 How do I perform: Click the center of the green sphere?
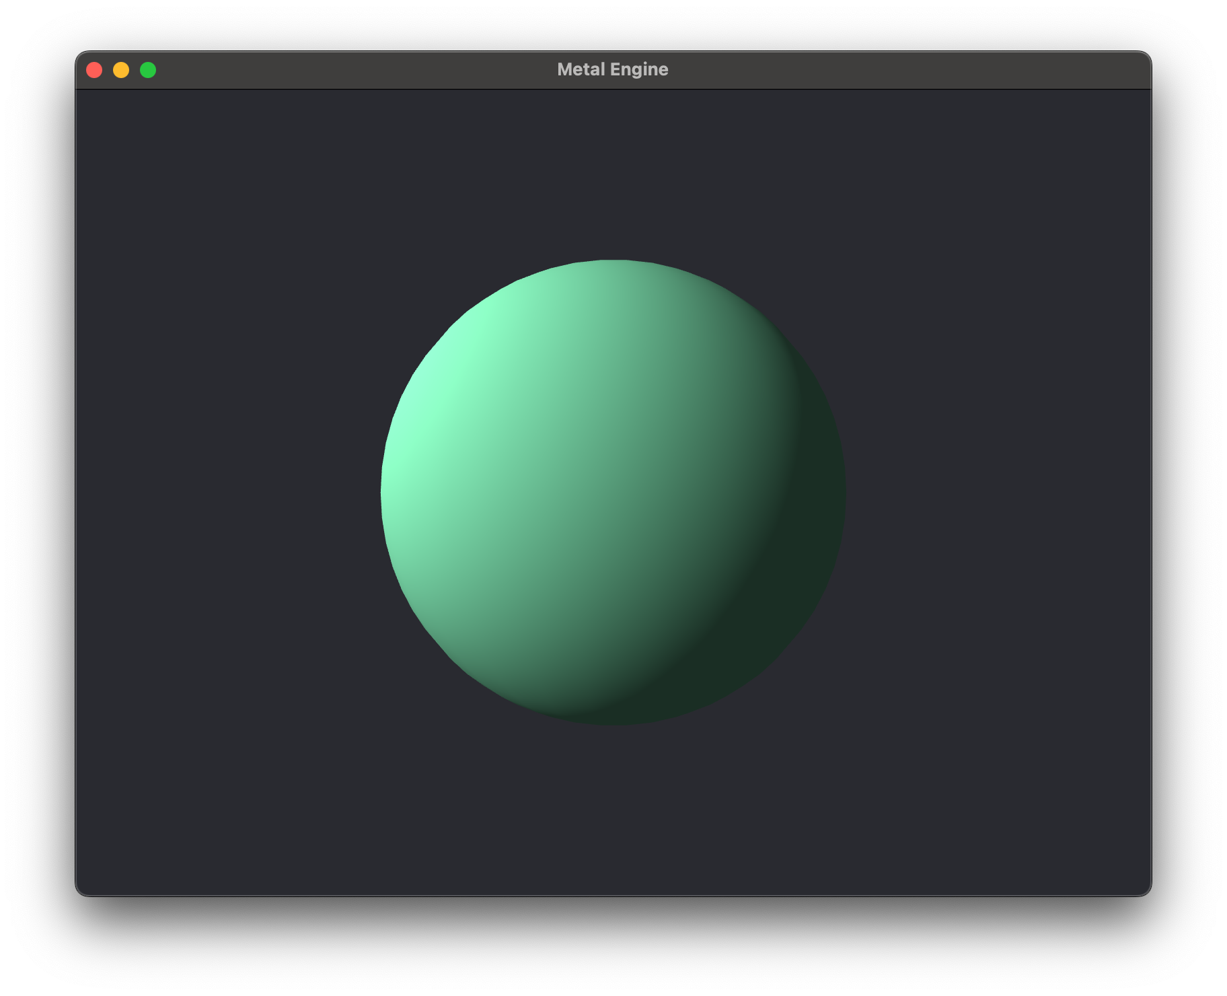point(613,492)
